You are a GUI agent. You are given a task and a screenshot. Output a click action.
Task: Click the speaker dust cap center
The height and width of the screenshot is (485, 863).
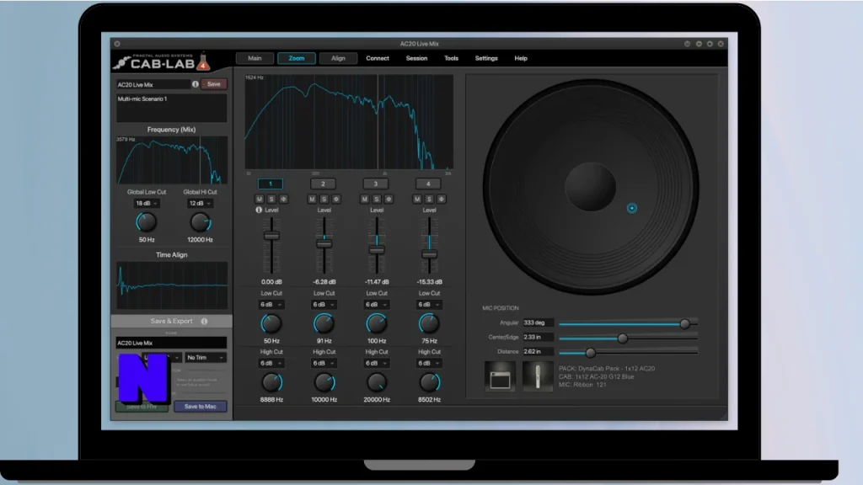(590, 186)
